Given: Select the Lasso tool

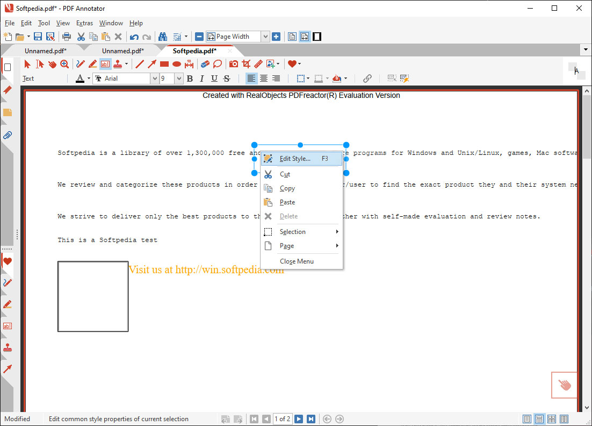Looking at the screenshot, I should click(218, 64).
